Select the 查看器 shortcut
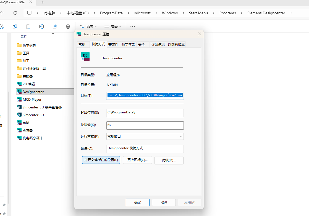 click(25, 130)
